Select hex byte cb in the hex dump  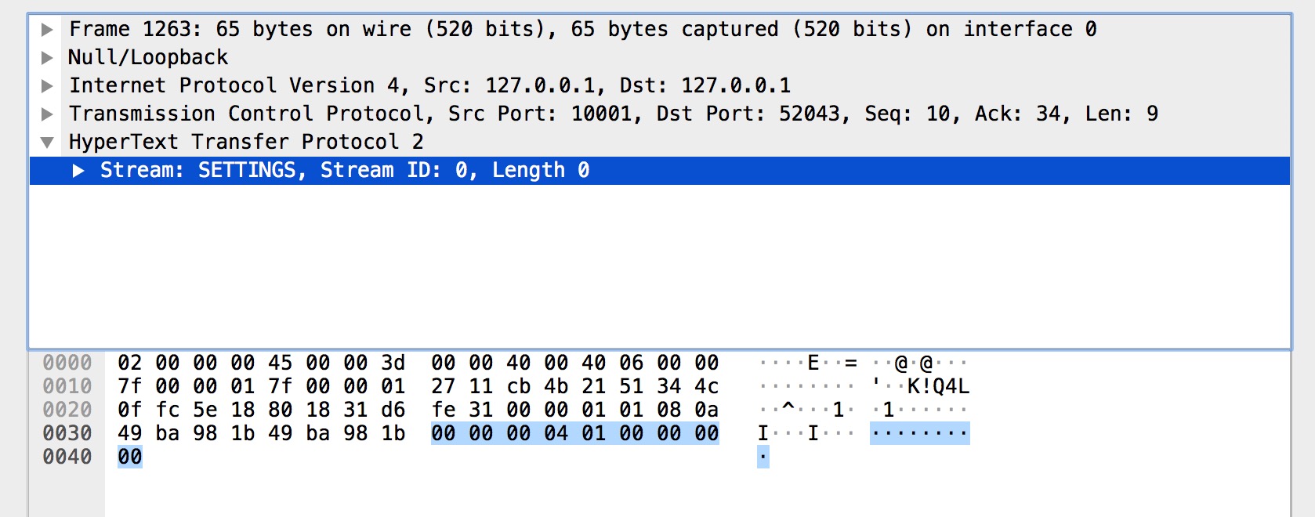point(518,387)
